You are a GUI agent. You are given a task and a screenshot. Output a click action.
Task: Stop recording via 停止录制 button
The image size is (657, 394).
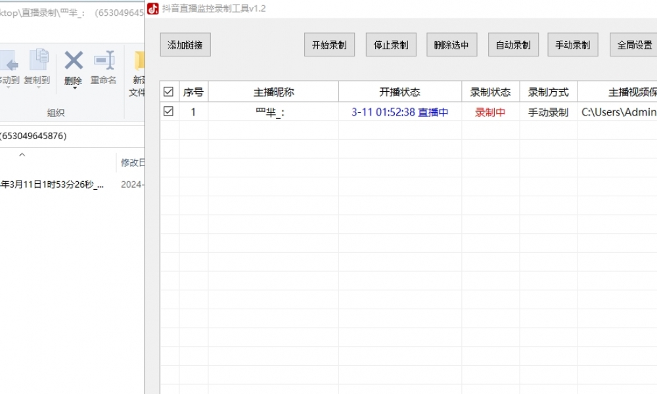pyautogui.click(x=391, y=45)
